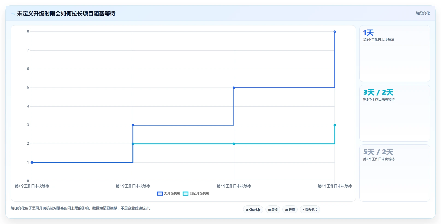Select the 表格 chip
The width and height of the screenshot is (441, 224).
273,210
